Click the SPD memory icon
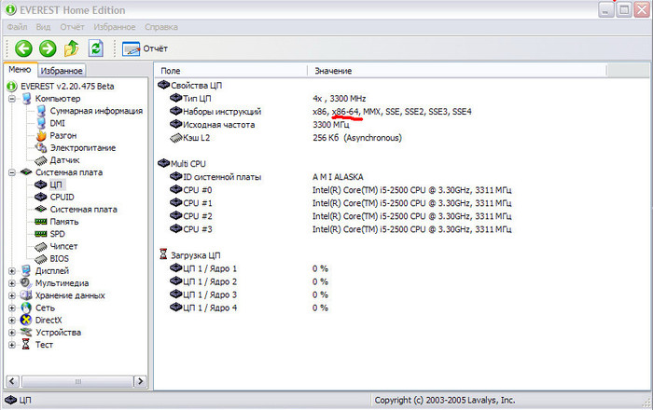The width and height of the screenshot is (653, 410). [x=40, y=234]
